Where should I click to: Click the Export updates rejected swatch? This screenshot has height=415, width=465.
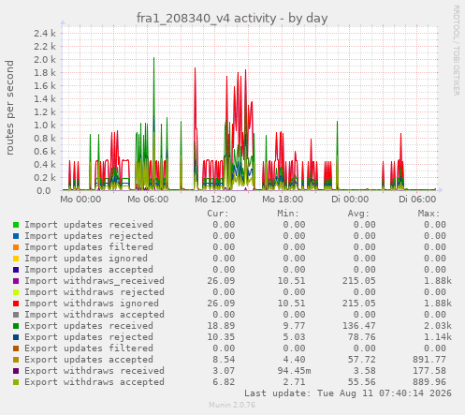point(16,337)
